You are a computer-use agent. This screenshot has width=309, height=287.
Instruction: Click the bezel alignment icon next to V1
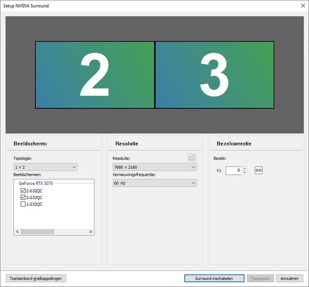259,170
